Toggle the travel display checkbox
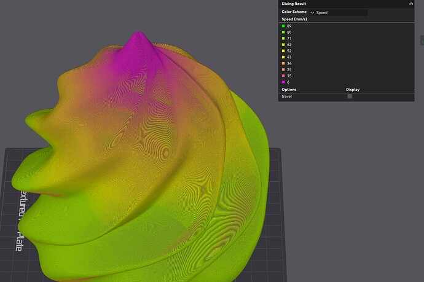This screenshot has height=282, width=424. pyautogui.click(x=350, y=96)
